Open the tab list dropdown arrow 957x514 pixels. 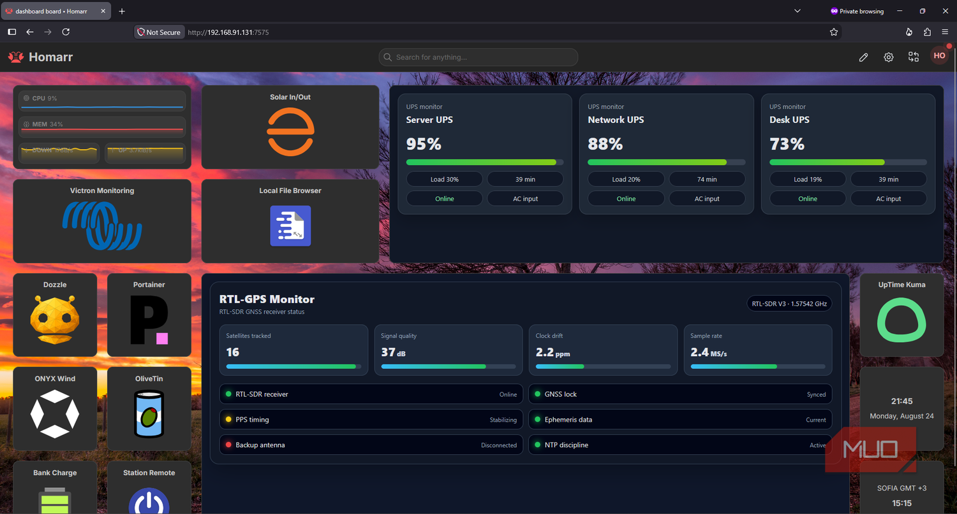(x=797, y=11)
